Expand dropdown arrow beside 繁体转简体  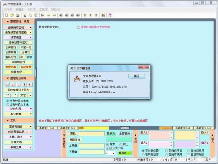point(31,127)
